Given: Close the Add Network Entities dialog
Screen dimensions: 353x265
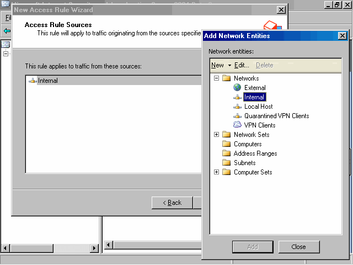Looking at the screenshot, I should pyautogui.click(x=342, y=36).
